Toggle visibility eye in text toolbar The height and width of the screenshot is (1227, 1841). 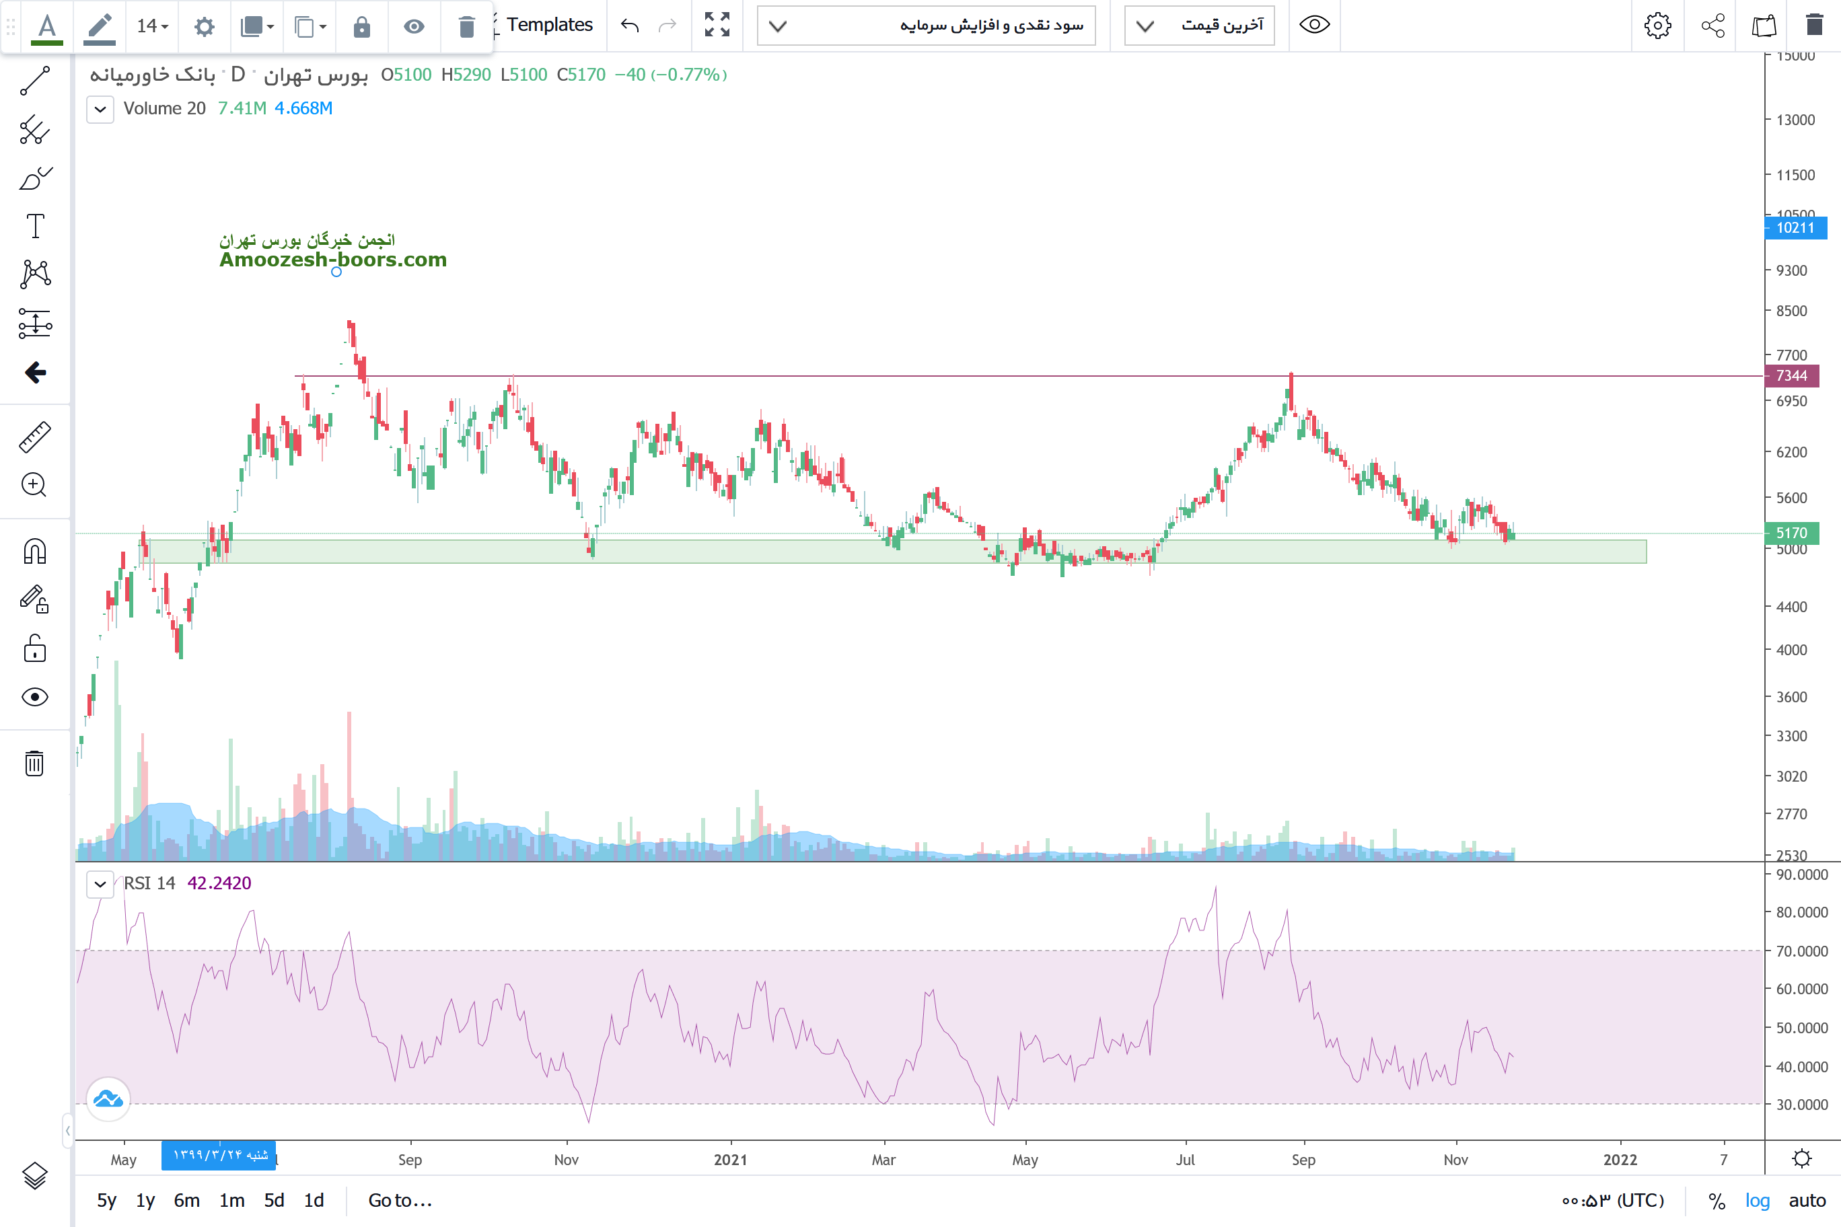[x=414, y=28]
